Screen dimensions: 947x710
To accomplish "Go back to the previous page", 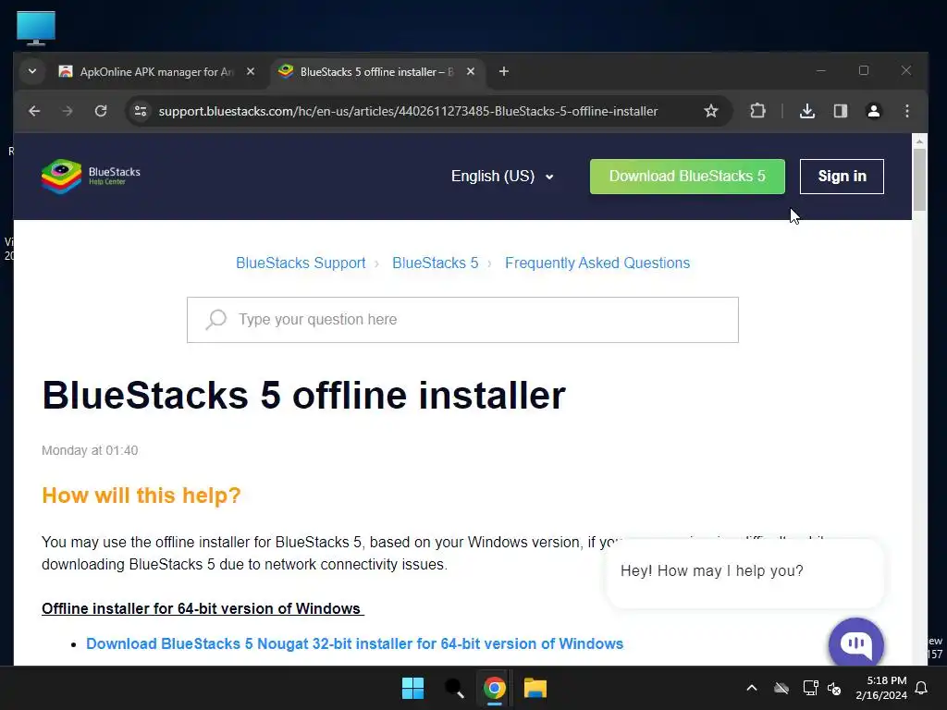I will (x=34, y=111).
